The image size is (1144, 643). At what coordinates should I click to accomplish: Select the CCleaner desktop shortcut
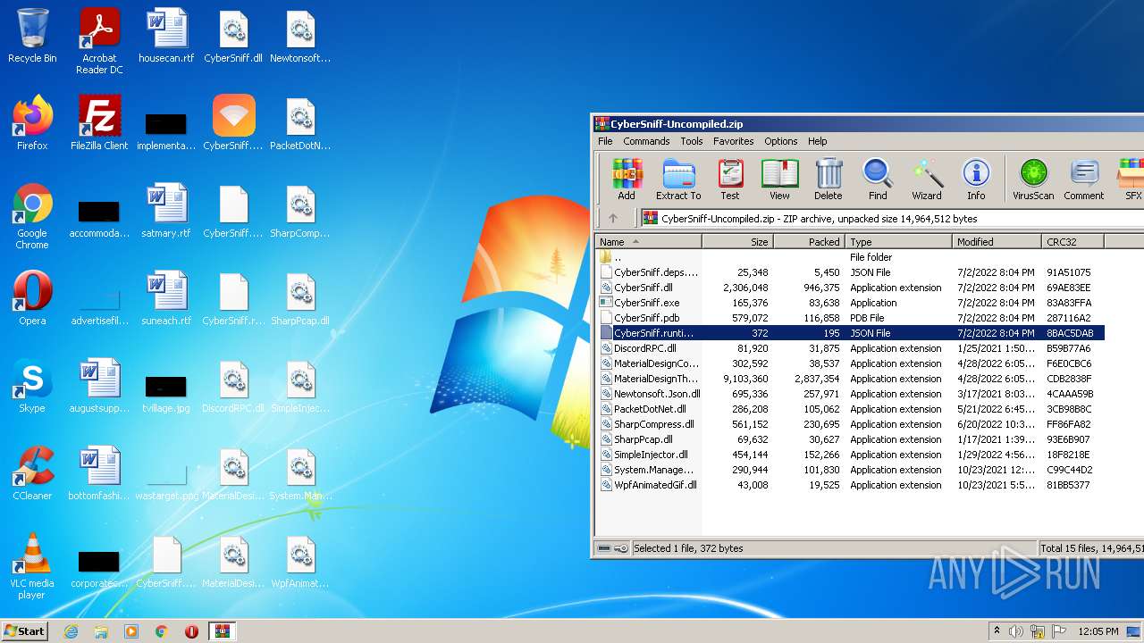tap(32, 473)
